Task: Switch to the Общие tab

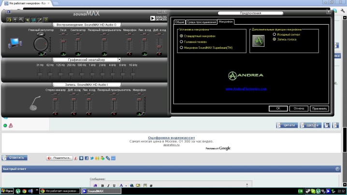Action: click(x=179, y=22)
